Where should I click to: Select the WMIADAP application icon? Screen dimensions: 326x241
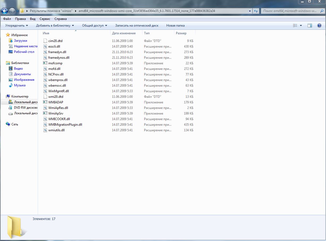click(45, 102)
